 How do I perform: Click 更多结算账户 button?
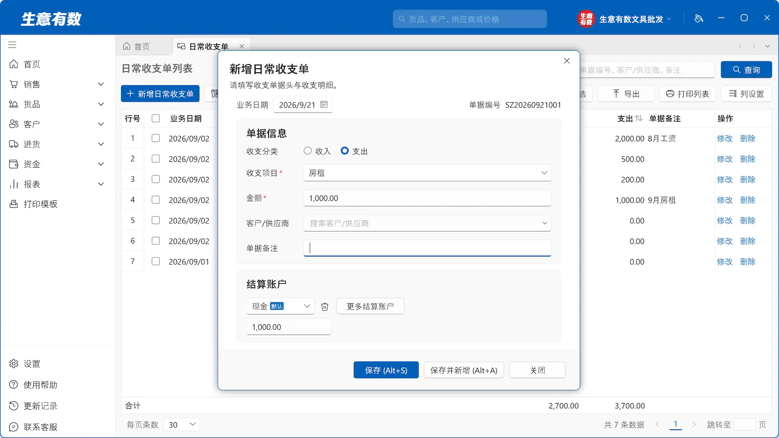coord(370,306)
